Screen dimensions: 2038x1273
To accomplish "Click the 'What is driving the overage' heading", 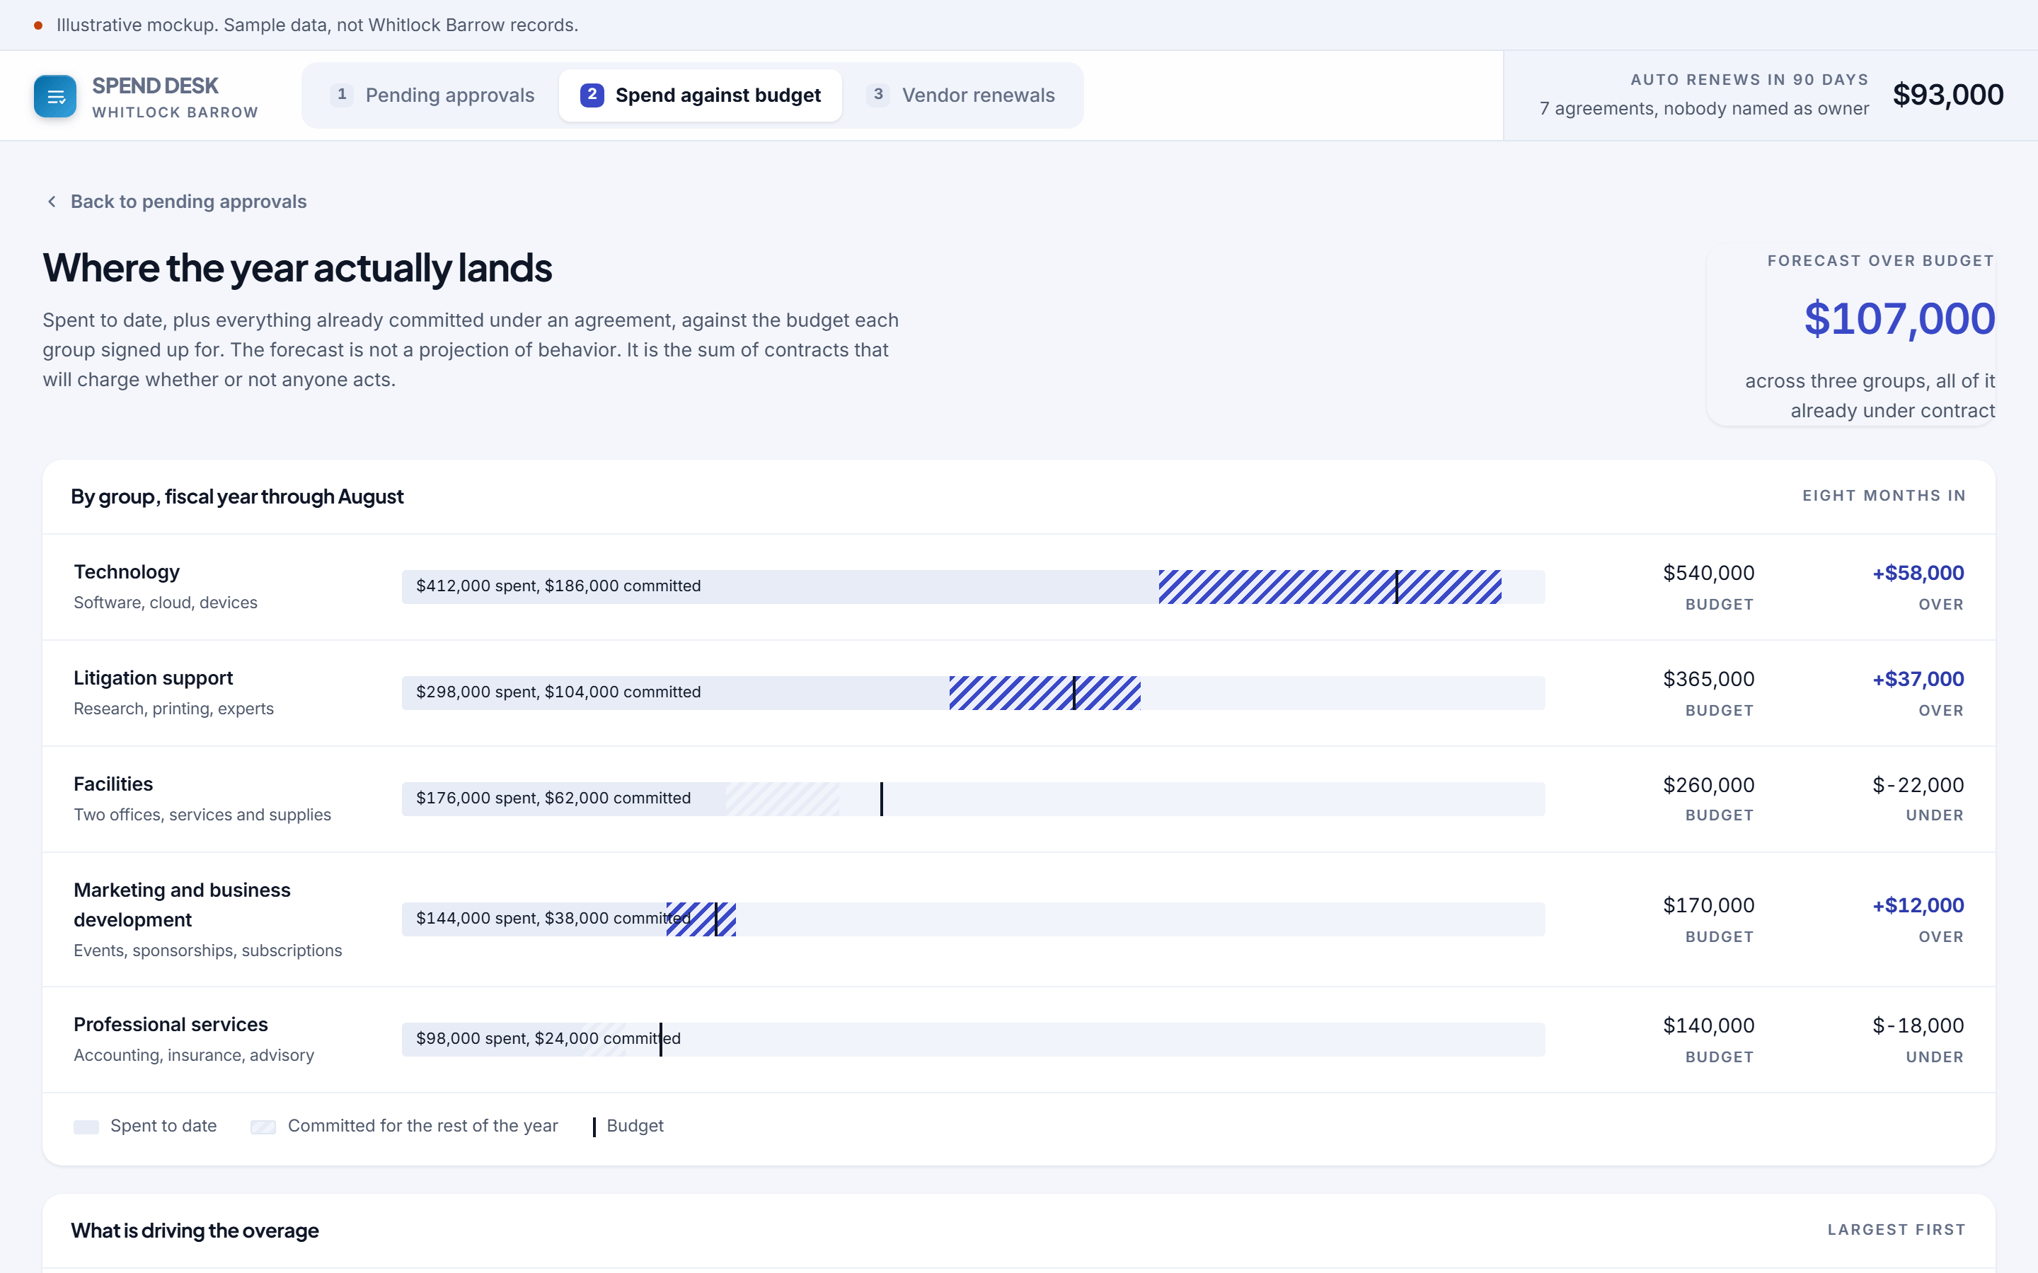I will [x=195, y=1231].
